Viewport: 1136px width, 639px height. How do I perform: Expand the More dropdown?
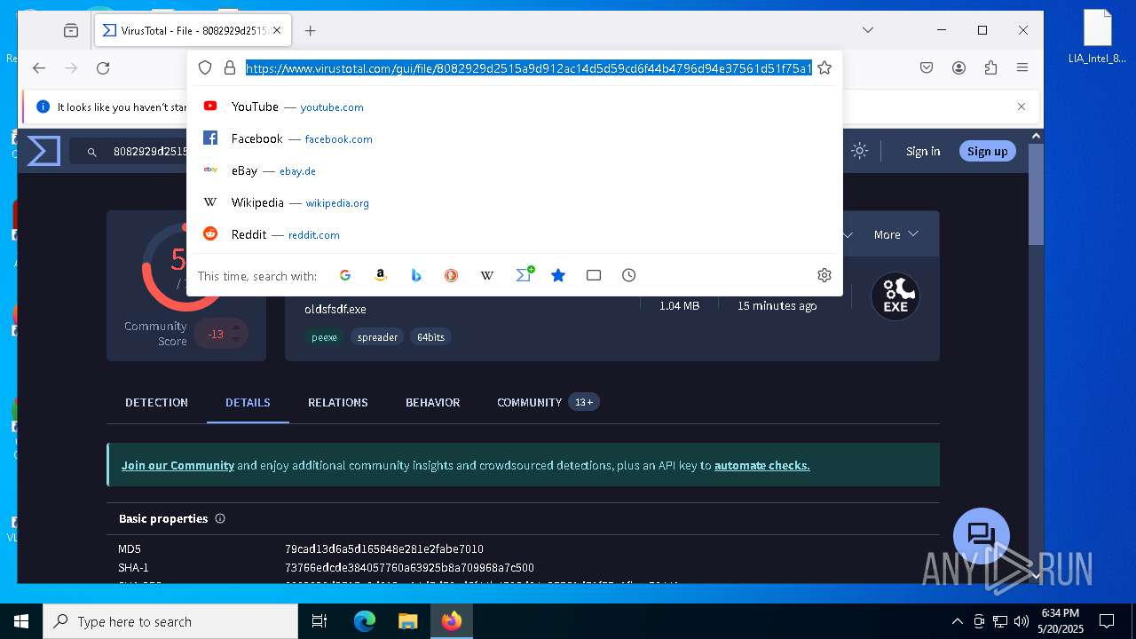click(x=895, y=234)
